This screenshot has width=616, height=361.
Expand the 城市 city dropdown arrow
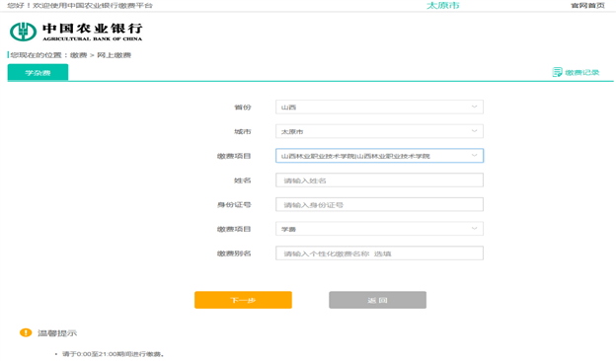coord(474,131)
